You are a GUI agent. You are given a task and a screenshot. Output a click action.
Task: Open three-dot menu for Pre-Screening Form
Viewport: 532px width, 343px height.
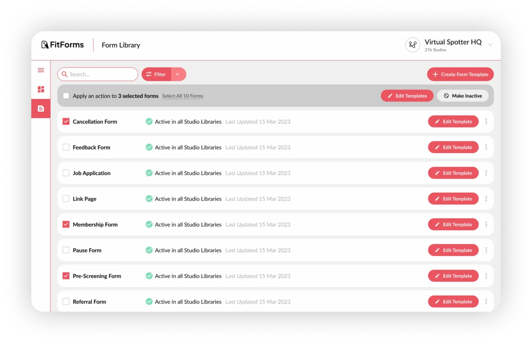point(486,276)
